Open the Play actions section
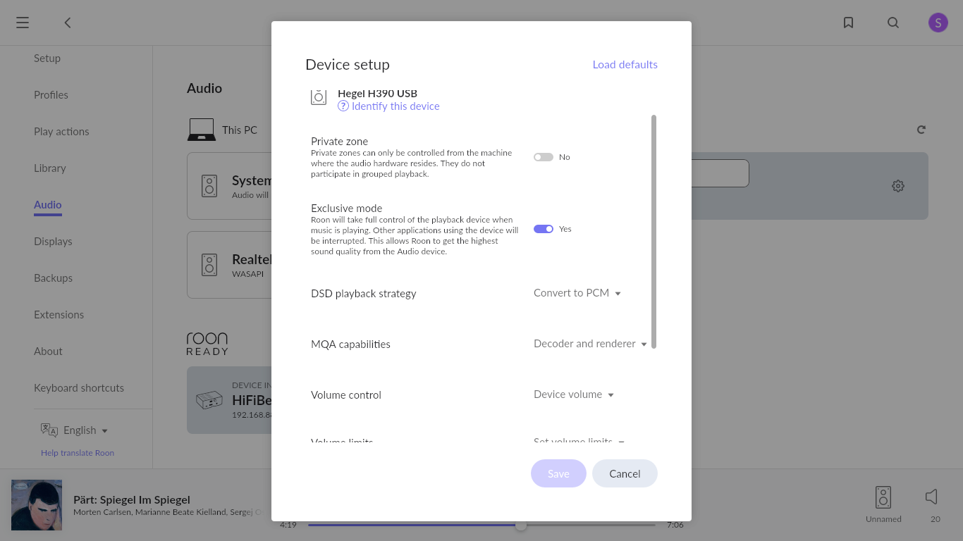The image size is (963, 541). pyautogui.click(x=61, y=132)
